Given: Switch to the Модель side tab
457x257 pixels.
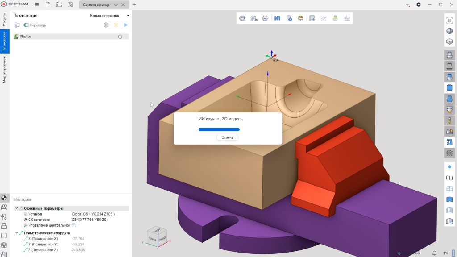Looking at the screenshot, I should pyautogui.click(x=4, y=20).
